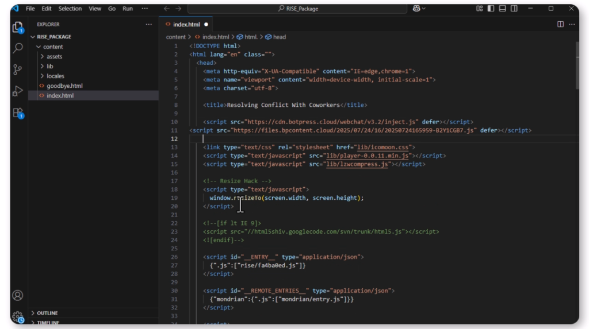Click the botpress inject.js script URL

(331, 122)
